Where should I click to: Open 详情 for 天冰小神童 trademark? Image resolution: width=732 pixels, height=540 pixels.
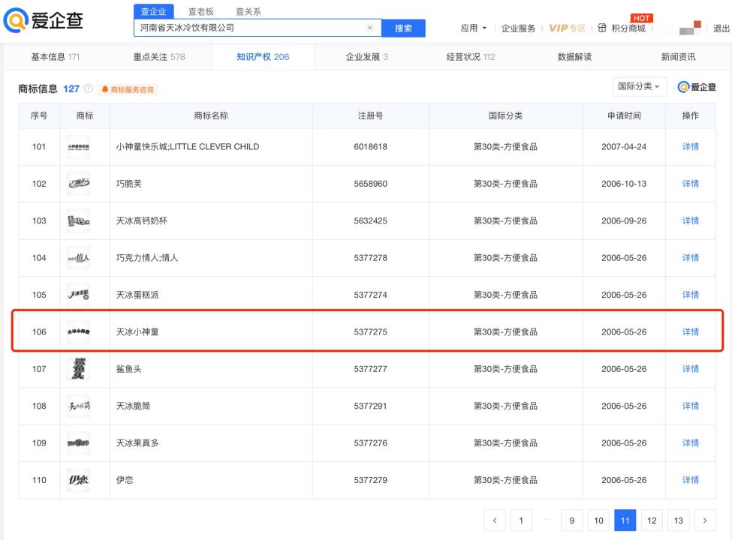690,331
